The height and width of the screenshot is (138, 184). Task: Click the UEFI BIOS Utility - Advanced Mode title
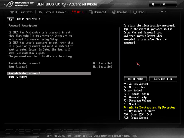pyautogui.click(x=67, y=4)
